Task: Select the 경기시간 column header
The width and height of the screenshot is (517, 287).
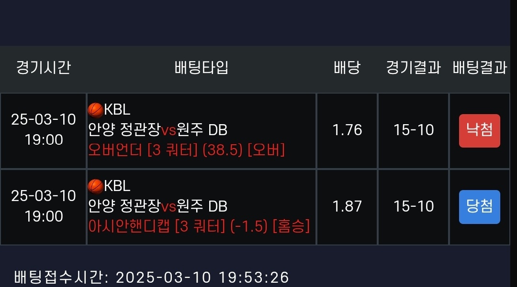Action: click(44, 68)
